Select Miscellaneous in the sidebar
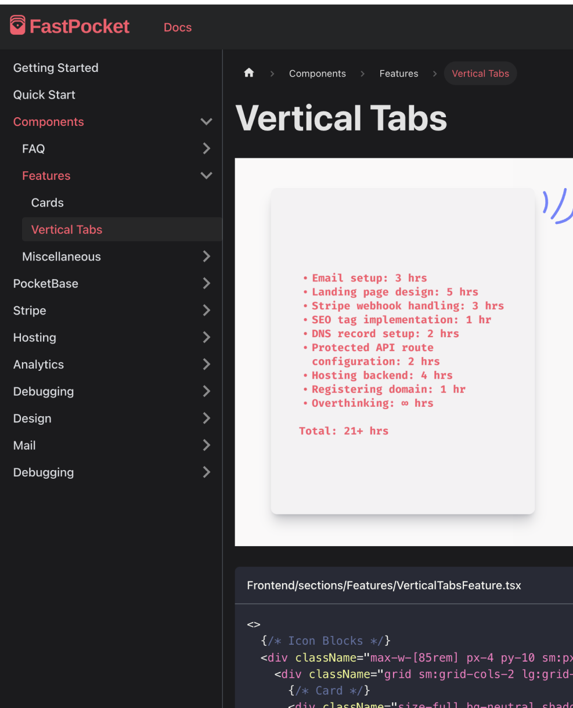This screenshot has width=573, height=708. tap(62, 257)
